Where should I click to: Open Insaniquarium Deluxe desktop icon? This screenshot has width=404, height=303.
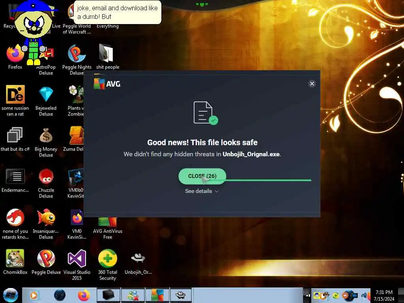[x=46, y=224]
